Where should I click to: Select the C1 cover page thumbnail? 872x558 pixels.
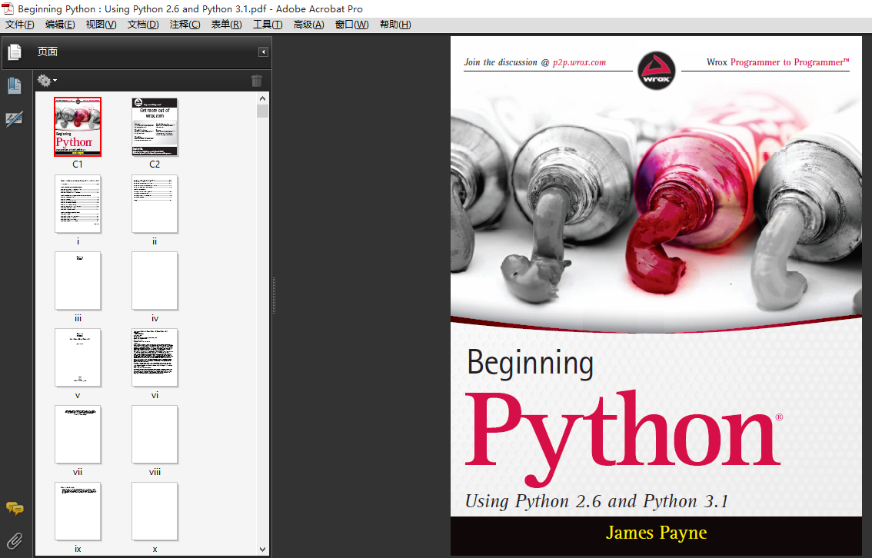tap(78, 127)
